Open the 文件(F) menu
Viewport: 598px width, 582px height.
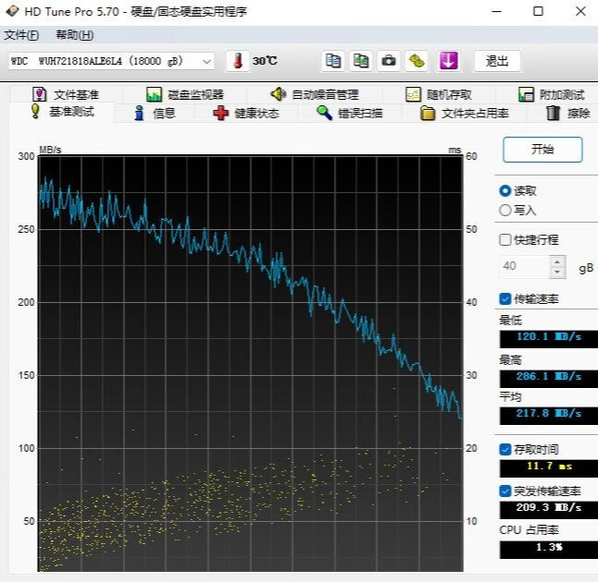tap(21, 35)
